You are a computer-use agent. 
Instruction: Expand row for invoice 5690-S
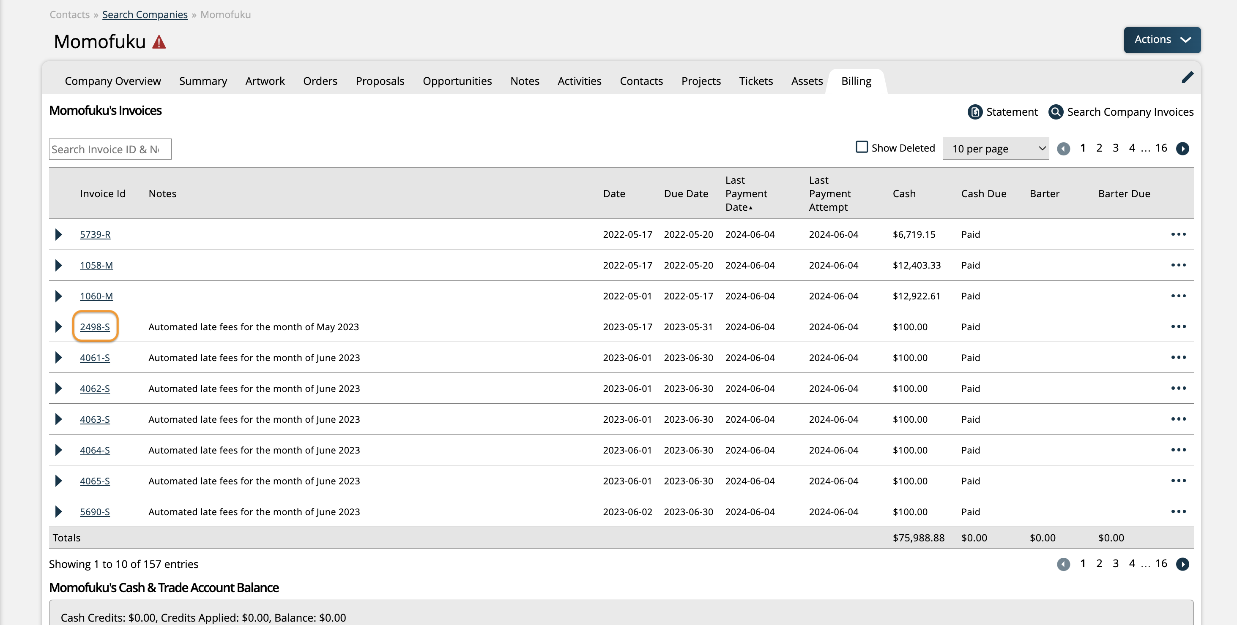[59, 512]
